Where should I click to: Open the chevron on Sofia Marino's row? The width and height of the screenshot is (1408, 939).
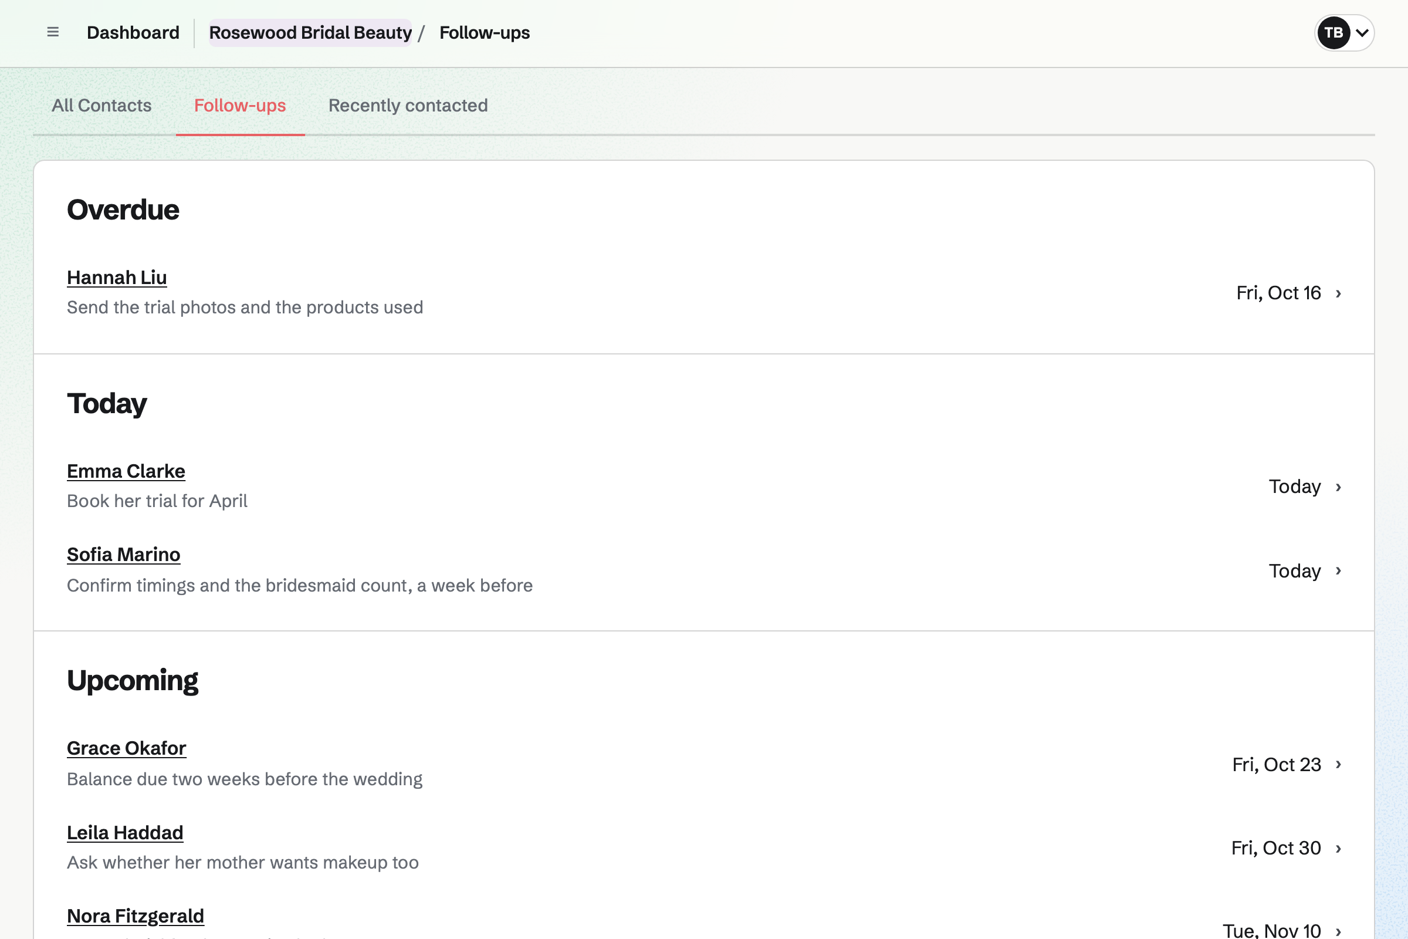(1339, 570)
